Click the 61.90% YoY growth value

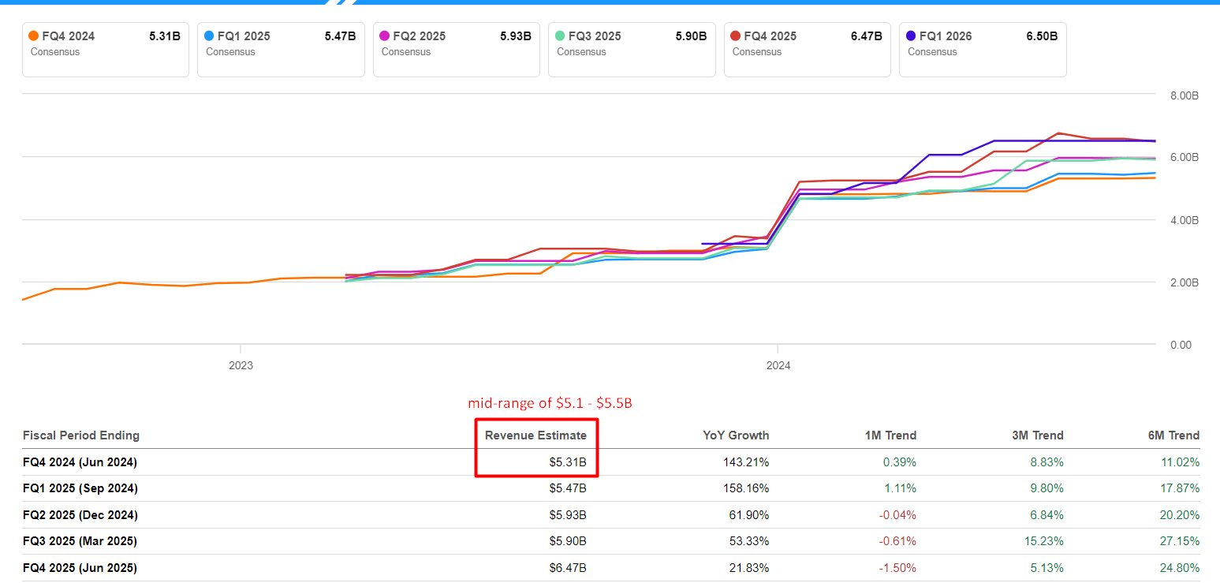click(x=750, y=515)
